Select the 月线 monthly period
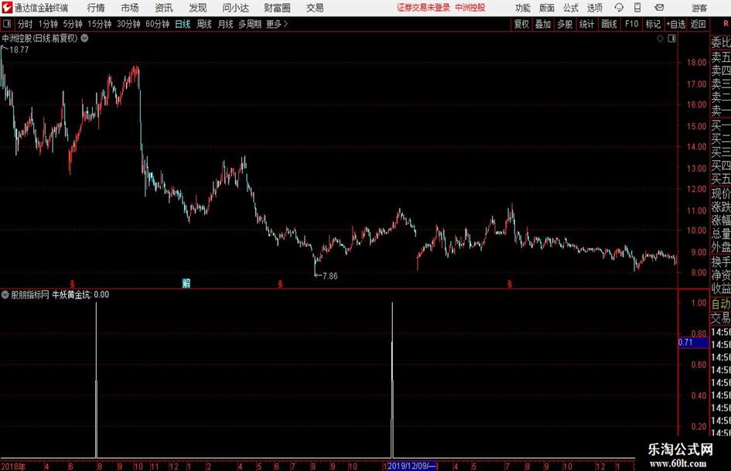 226,24
